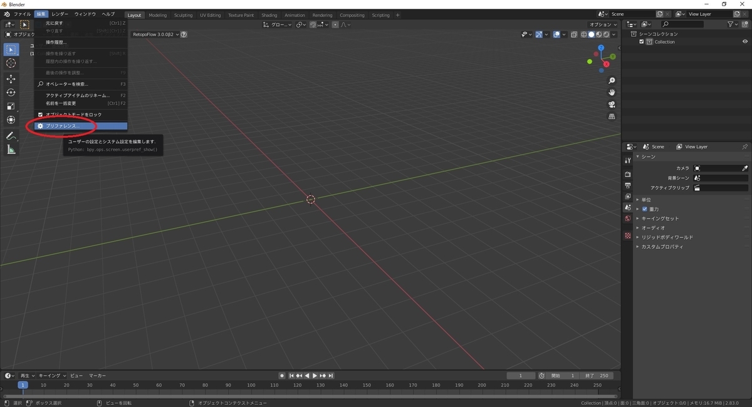Click the eyedropper next to カメラ field

[x=745, y=168]
